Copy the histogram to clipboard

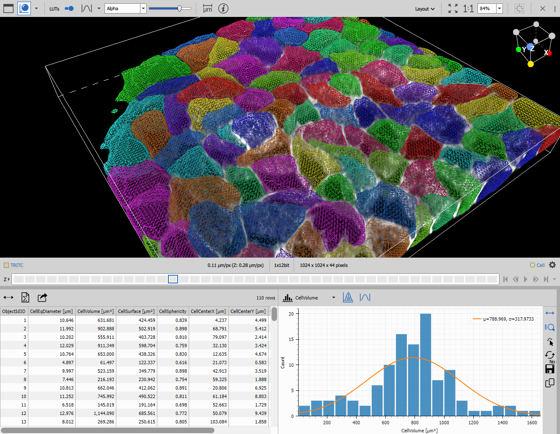(x=549, y=383)
